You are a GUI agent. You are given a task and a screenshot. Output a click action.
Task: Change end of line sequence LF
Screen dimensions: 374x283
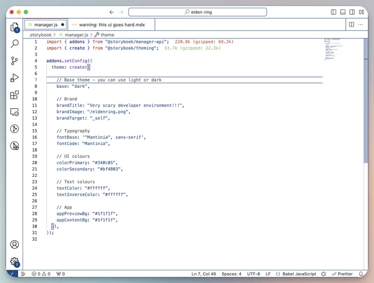coord(268,274)
